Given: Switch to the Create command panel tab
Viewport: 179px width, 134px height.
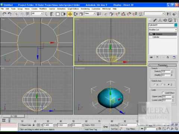Looking at the screenshot, I should 151,20.
